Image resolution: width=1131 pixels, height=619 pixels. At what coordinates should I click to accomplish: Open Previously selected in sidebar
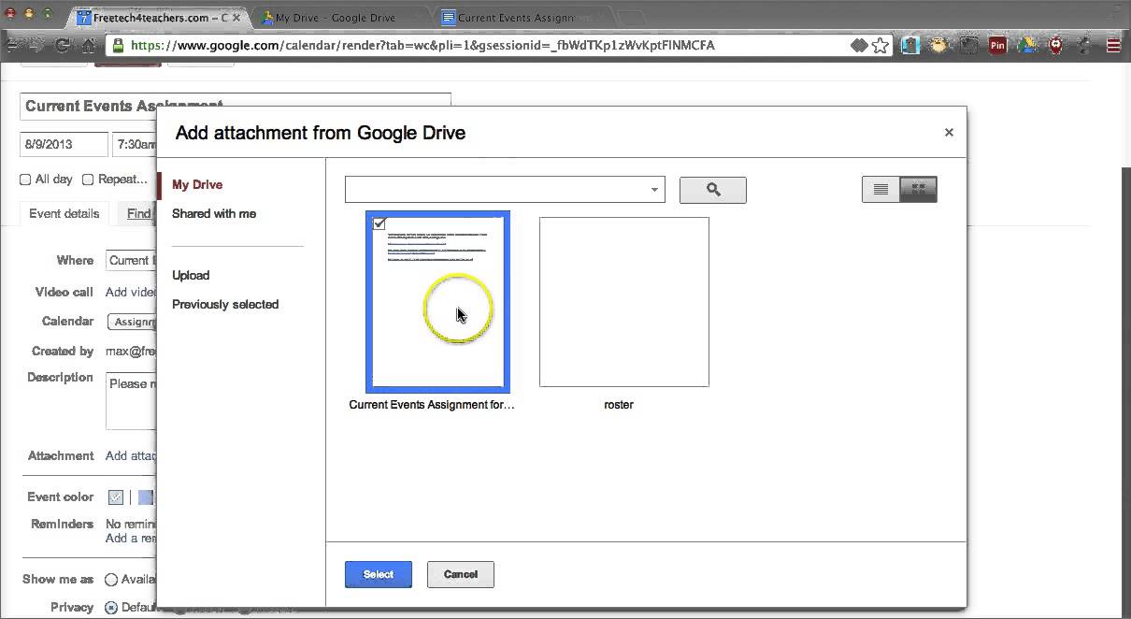tap(225, 305)
